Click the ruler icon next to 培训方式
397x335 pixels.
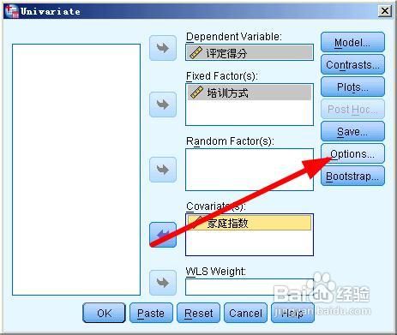point(196,93)
